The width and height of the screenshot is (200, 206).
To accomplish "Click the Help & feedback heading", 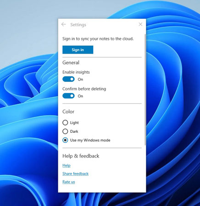I will click(81, 156).
